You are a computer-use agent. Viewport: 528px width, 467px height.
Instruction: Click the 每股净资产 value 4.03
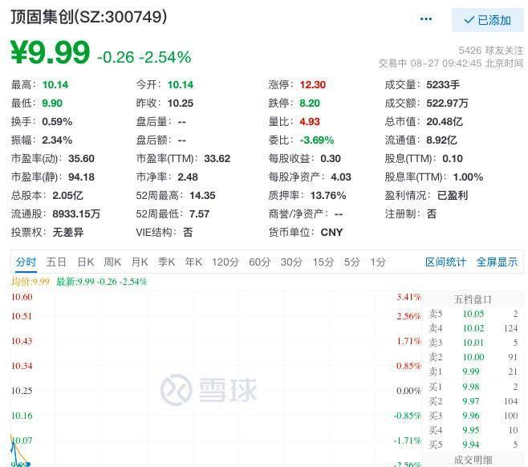[341, 177]
